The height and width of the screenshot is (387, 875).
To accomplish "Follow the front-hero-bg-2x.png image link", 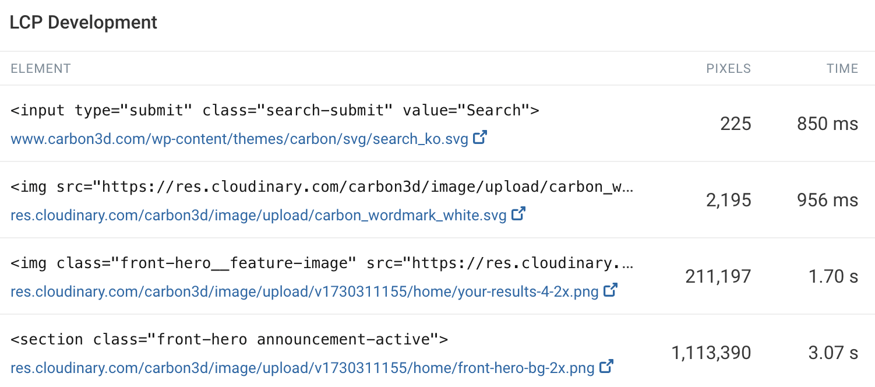I will click(303, 368).
